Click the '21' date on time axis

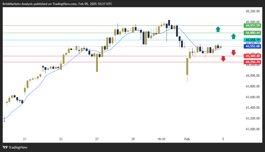[x=25, y=139]
